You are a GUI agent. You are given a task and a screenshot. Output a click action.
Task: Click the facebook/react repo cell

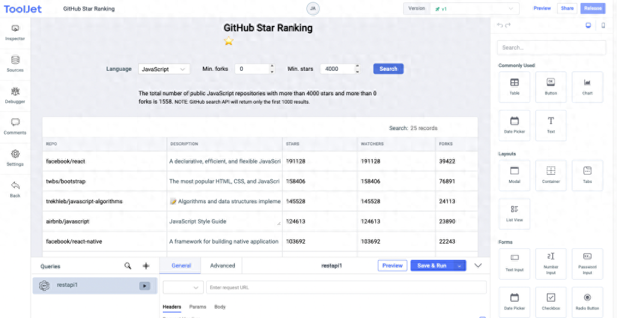pyautogui.click(x=105, y=161)
